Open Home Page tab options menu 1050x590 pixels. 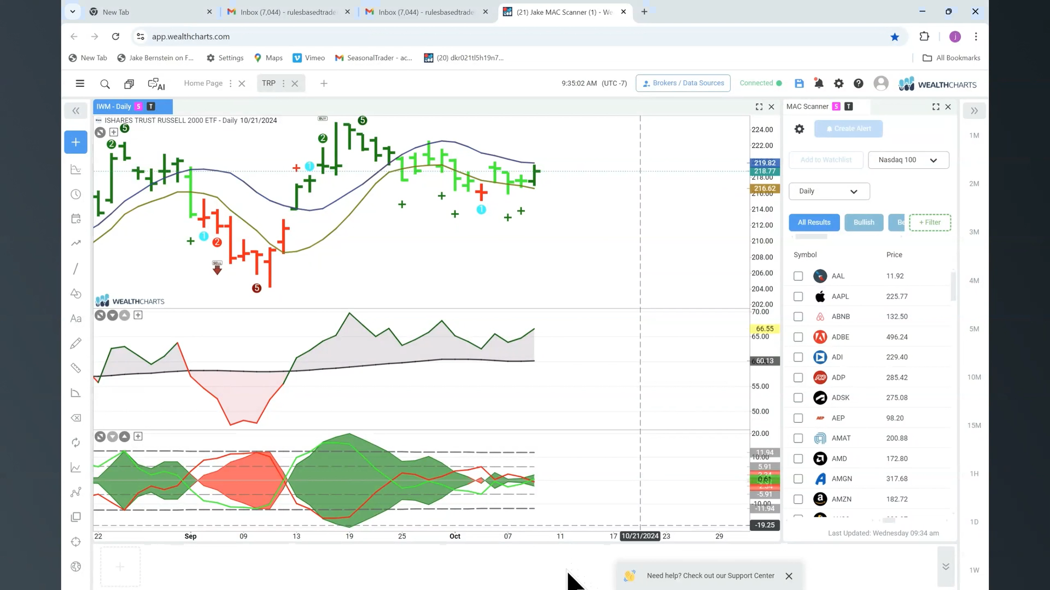point(230,84)
